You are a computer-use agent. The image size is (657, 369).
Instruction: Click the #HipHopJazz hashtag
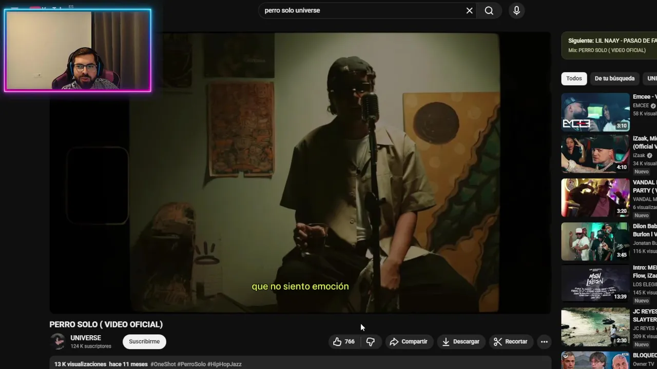(x=224, y=364)
